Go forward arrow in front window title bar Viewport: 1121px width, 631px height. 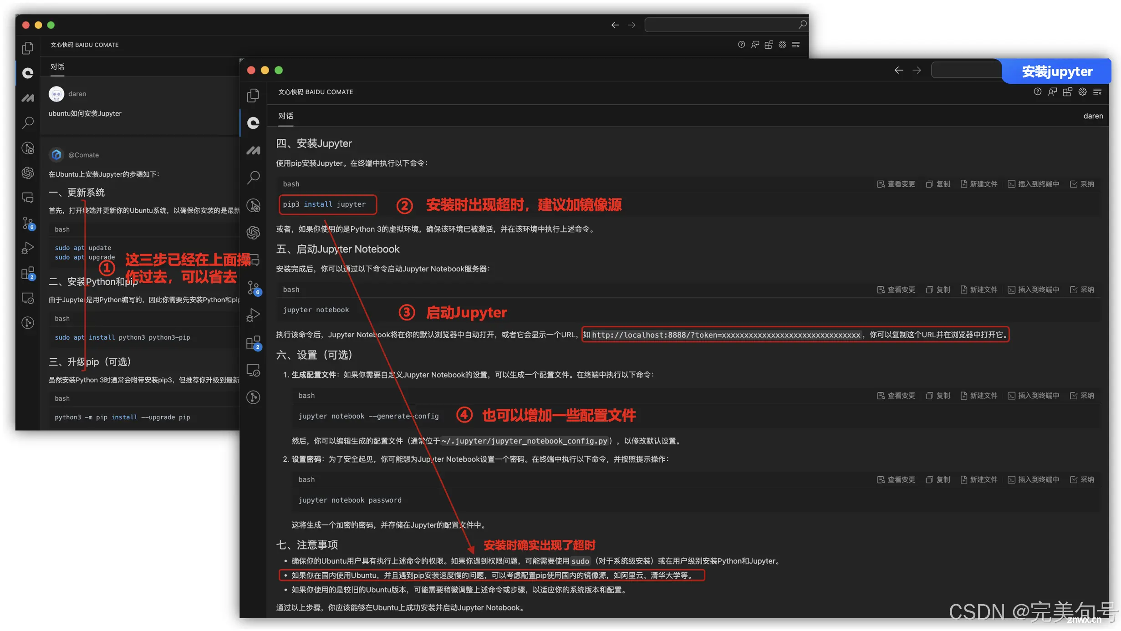tap(917, 70)
